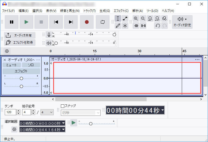Open the ミリ秒 snap unit dropdown
The image size is (208, 142).
(81, 113)
